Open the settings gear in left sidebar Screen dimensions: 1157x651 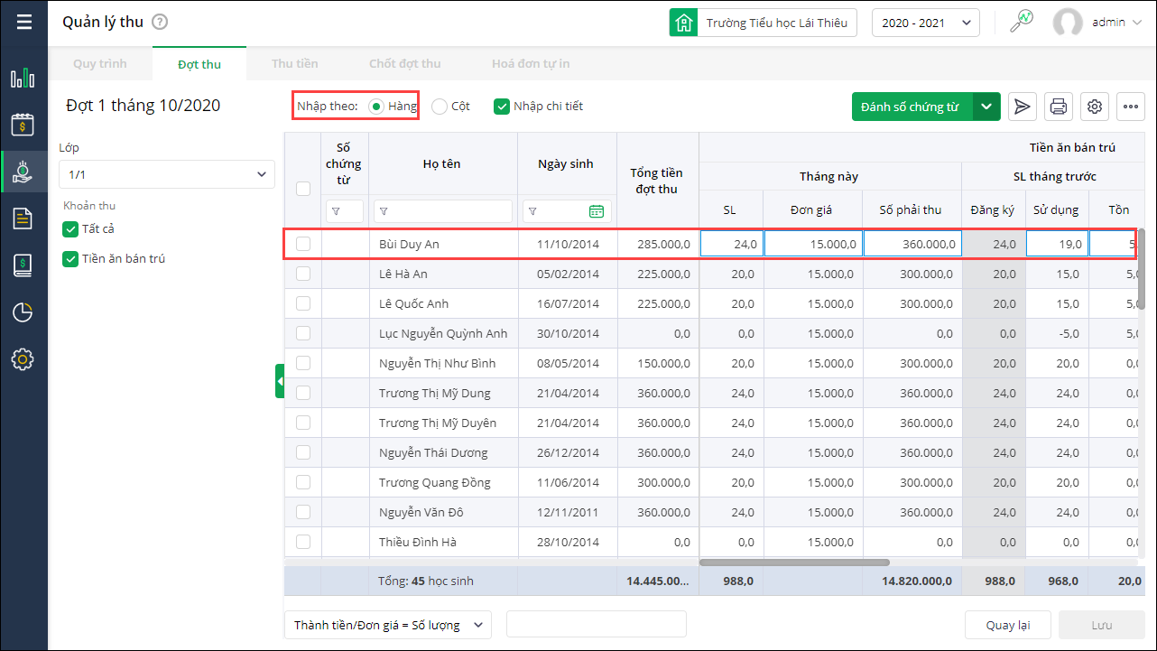(x=23, y=359)
